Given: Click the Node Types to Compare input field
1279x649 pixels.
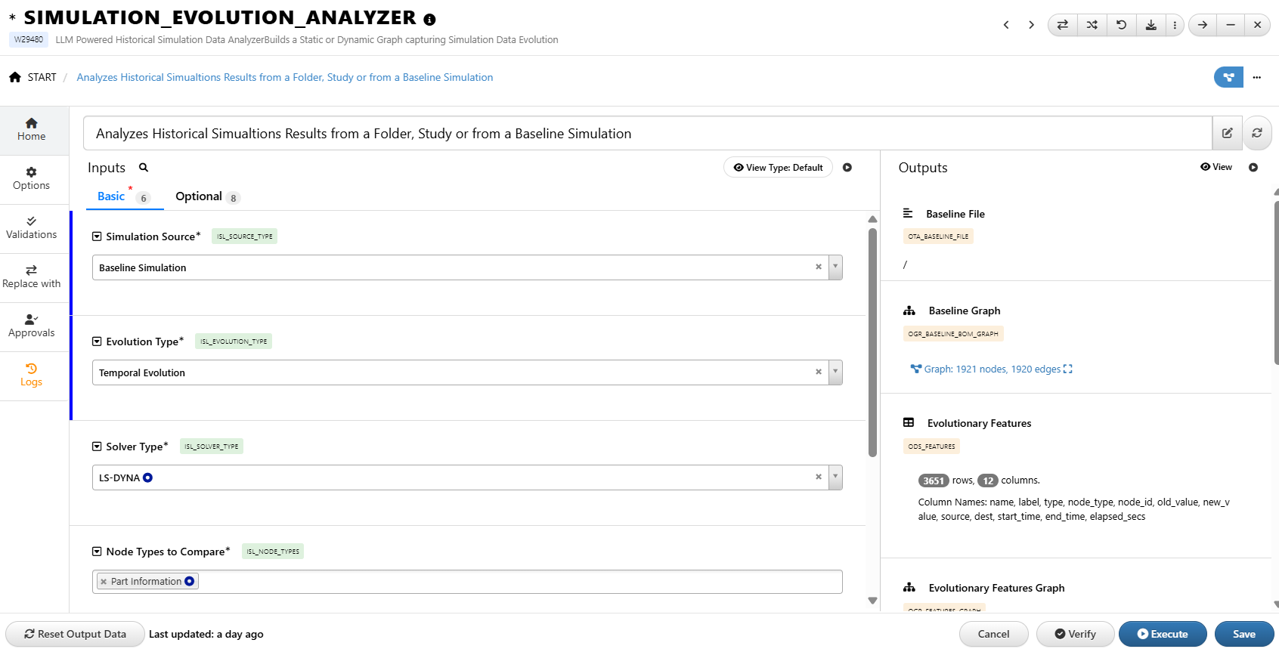Looking at the screenshot, I should point(514,582).
